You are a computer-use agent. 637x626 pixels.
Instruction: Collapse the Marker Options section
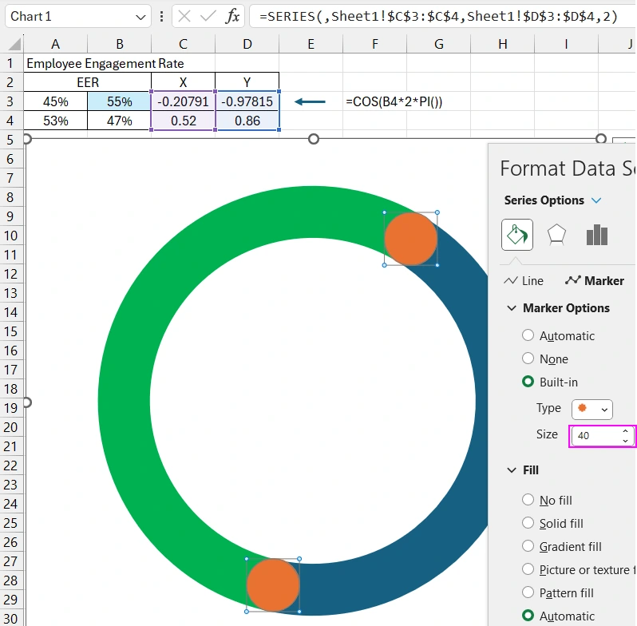tap(511, 308)
